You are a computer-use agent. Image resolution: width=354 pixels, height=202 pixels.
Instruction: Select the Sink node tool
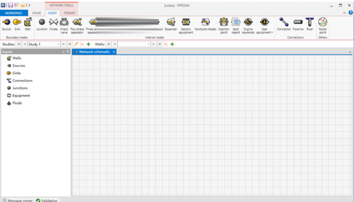17,24
